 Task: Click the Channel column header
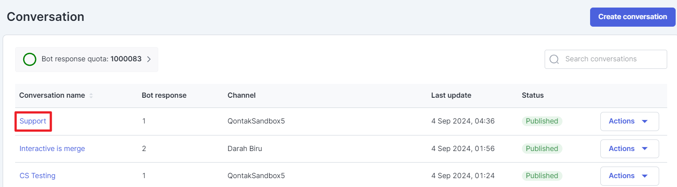click(x=241, y=95)
